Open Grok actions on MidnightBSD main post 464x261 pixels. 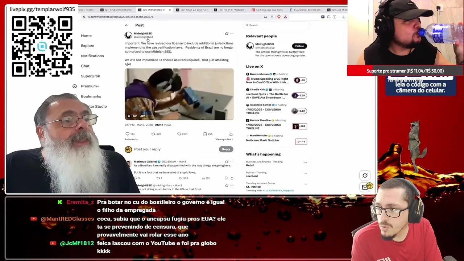tap(227, 34)
